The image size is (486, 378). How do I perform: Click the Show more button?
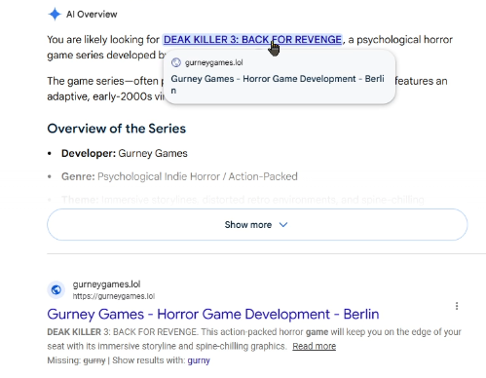point(257,225)
